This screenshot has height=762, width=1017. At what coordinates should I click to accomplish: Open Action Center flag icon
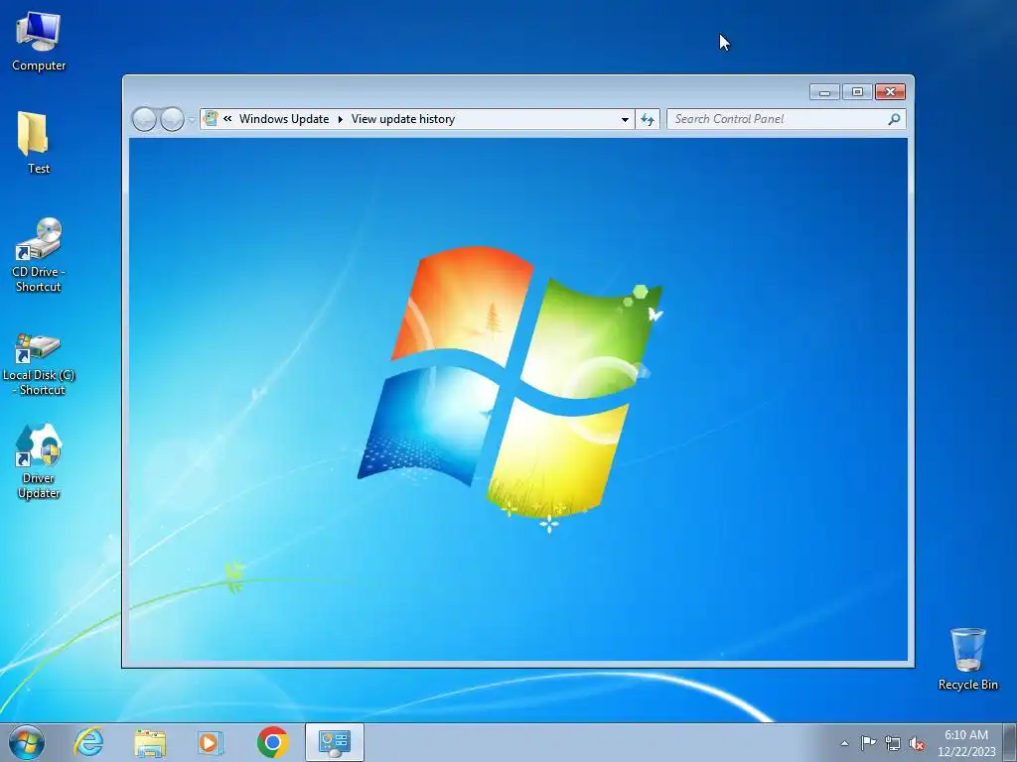coord(868,743)
